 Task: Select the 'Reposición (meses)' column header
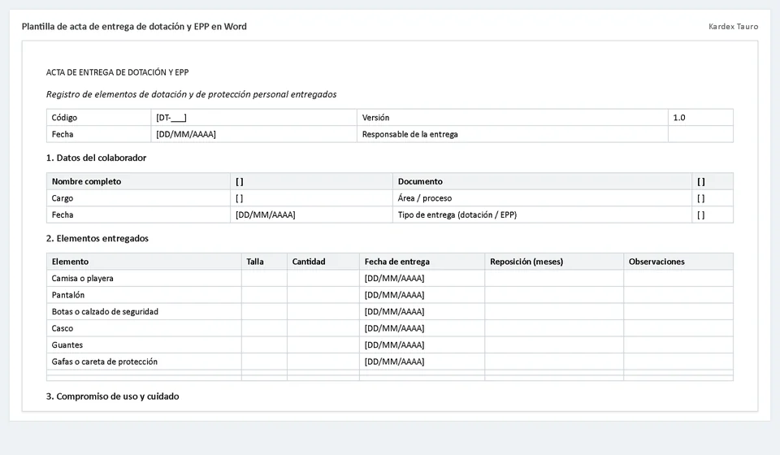[554, 262]
